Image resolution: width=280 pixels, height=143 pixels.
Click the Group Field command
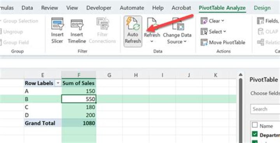[14, 42]
